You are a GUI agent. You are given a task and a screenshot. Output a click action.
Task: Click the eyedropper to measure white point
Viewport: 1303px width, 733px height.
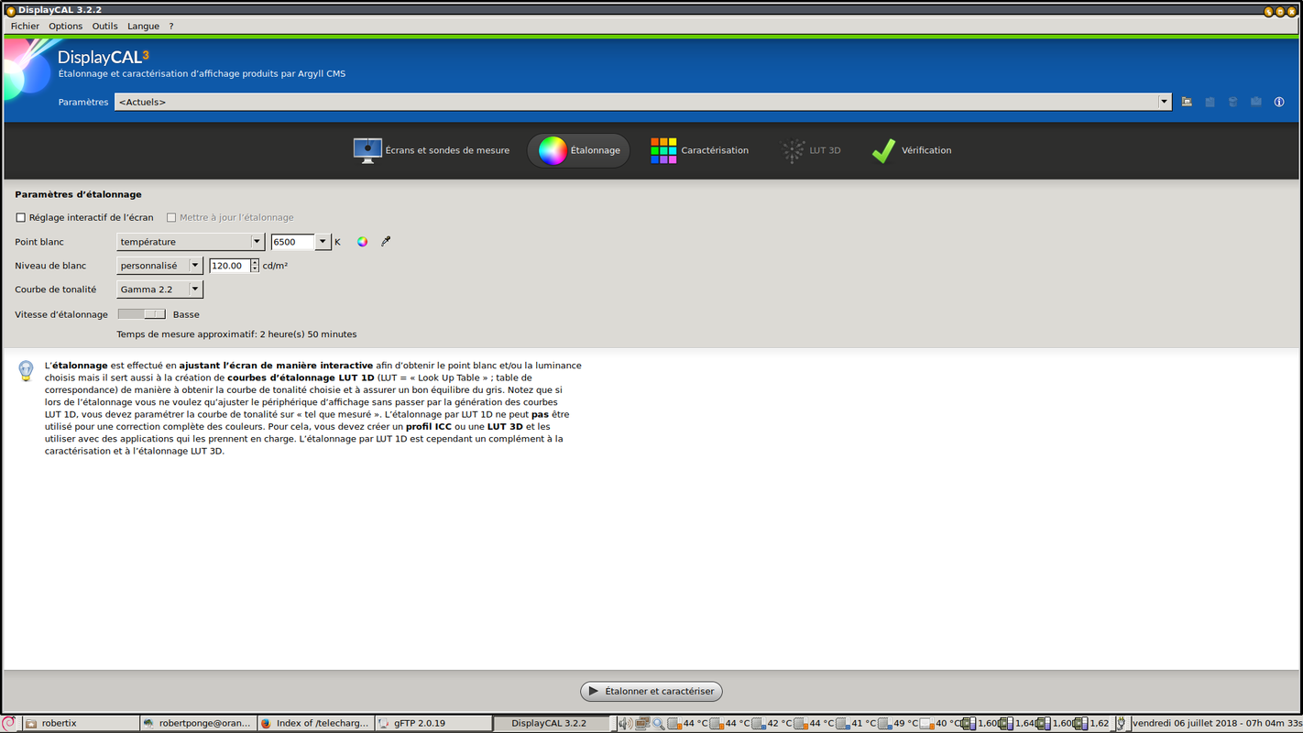tap(386, 242)
